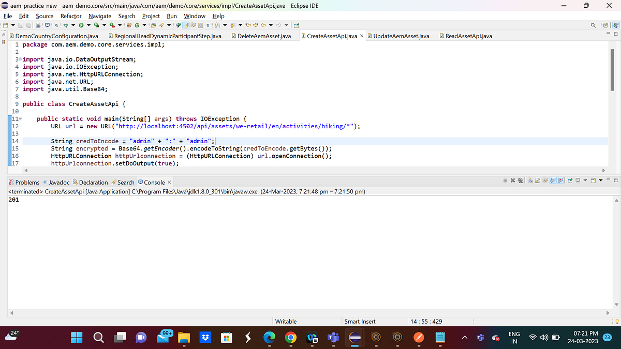This screenshot has width=621, height=349.
Task: Open the Open Console dropdown
Action: point(600,180)
